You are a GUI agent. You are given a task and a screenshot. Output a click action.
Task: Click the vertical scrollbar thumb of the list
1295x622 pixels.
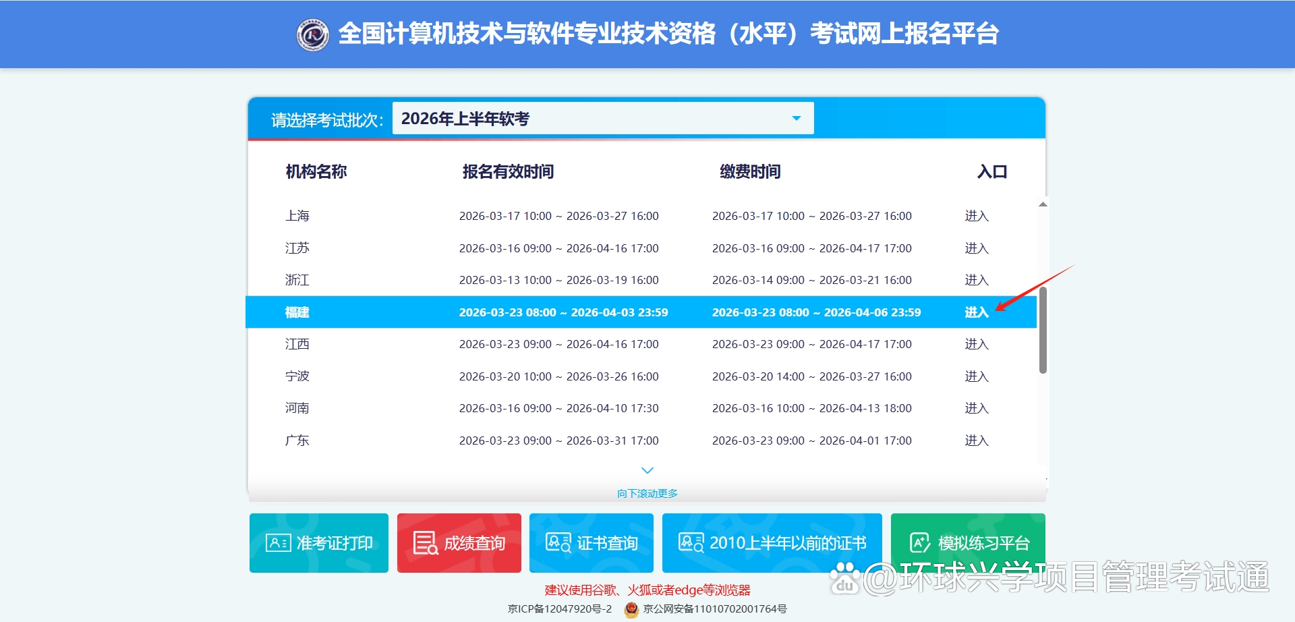coord(1043,330)
